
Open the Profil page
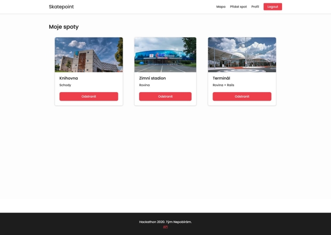click(x=255, y=7)
